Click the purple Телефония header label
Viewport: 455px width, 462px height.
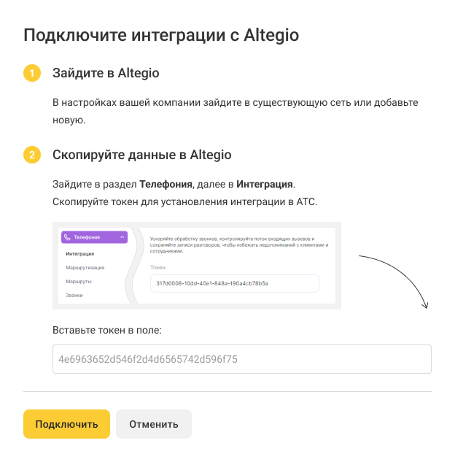coord(87,237)
